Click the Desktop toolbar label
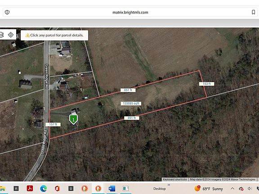This screenshot has height=194, width=259. [x=159, y=189]
